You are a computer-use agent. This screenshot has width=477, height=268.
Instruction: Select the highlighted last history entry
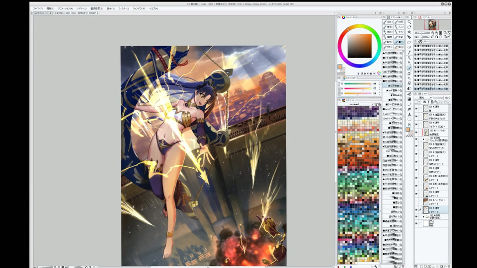(431, 88)
